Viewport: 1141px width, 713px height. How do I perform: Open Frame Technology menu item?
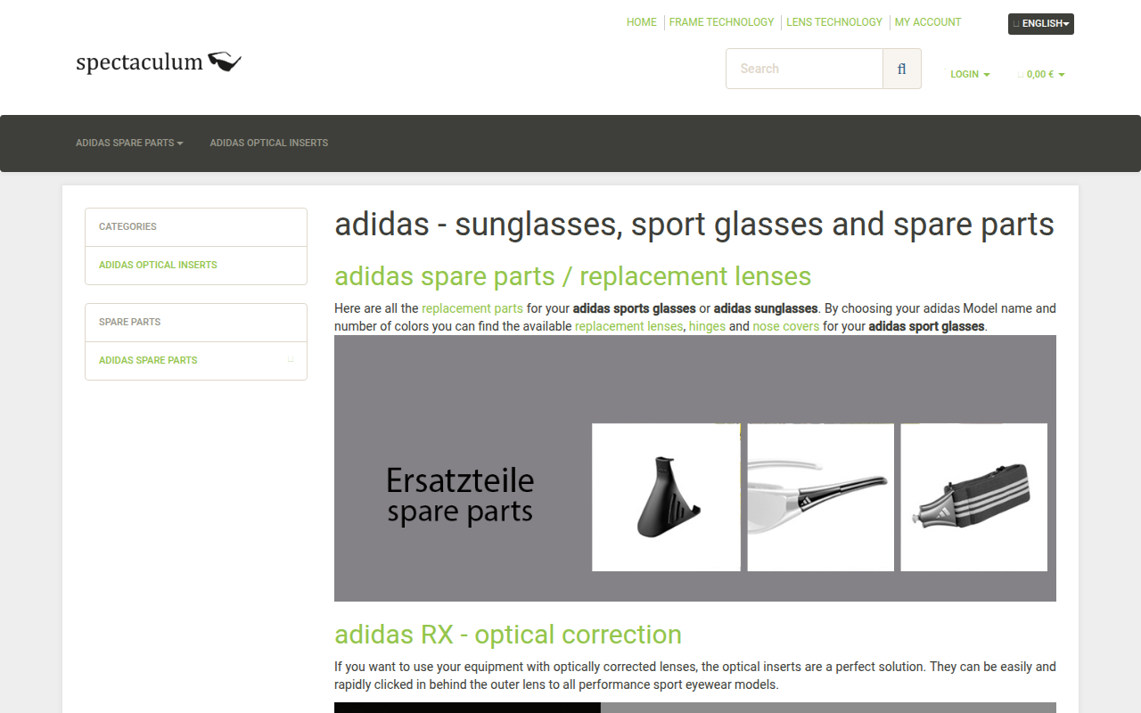click(x=721, y=22)
